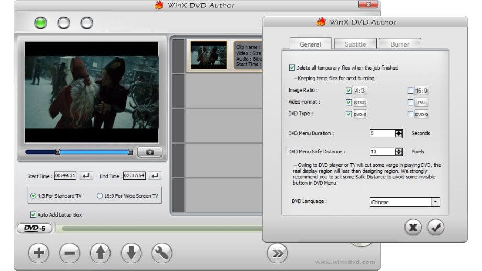Take a snapshot with the camera icon
Image resolution: width=482 pixels, height=271 pixels.
tap(150, 152)
